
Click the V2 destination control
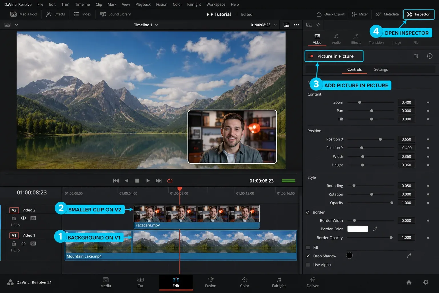click(14, 210)
